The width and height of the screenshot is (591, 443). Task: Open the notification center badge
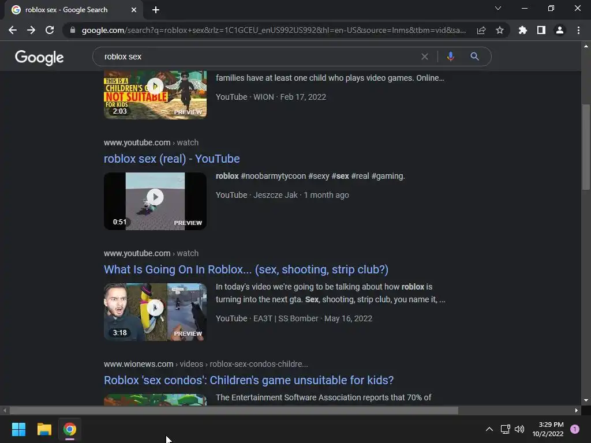575,429
